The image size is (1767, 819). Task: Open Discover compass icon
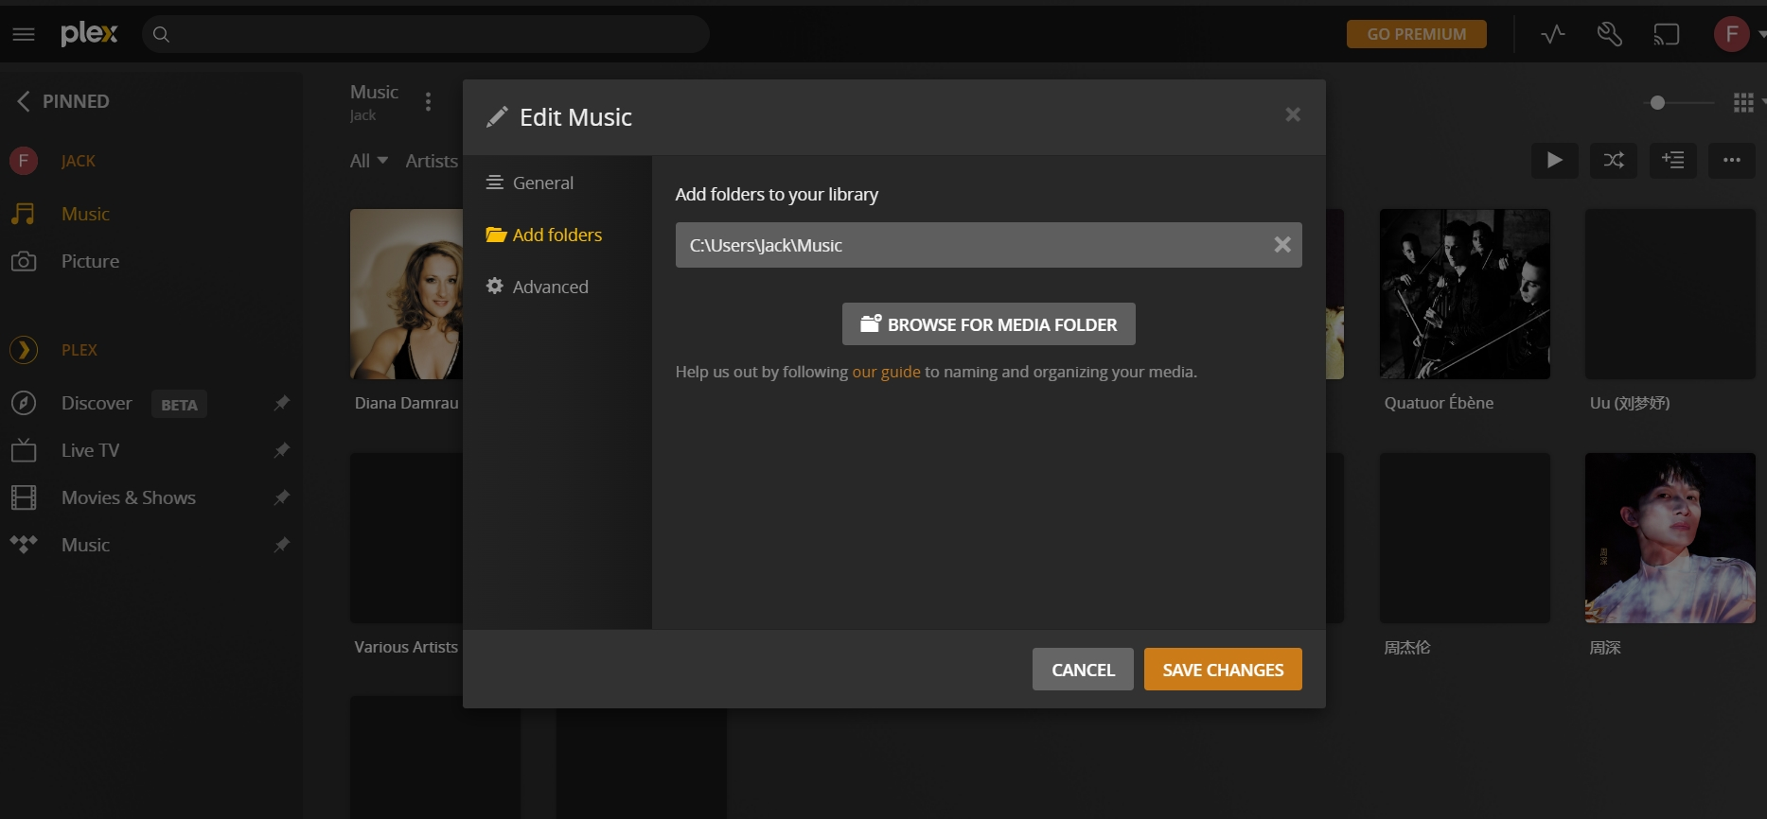coord(24,403)
